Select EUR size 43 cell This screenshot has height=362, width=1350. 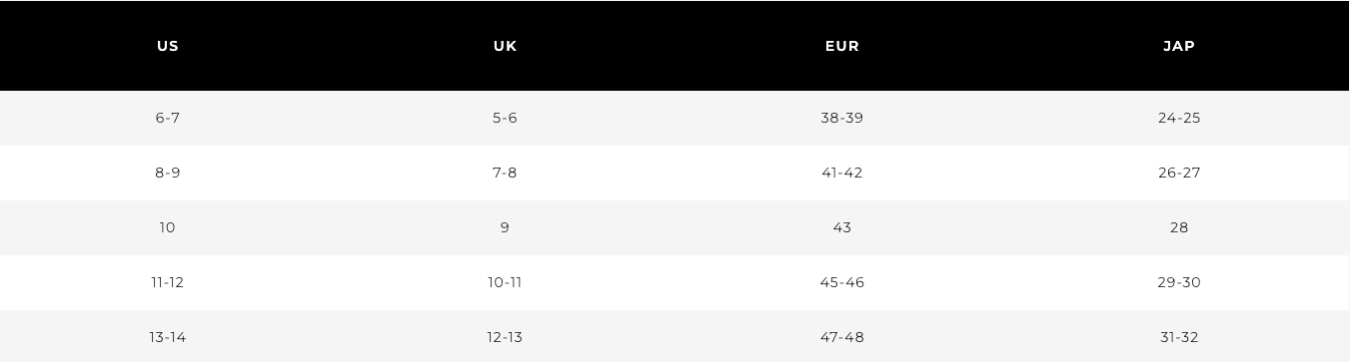(842, 227)
